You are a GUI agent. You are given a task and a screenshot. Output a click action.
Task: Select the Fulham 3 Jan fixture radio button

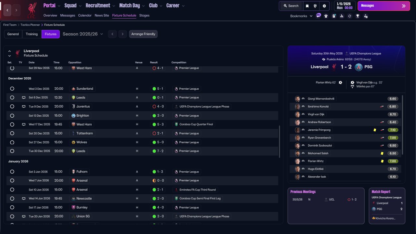(12, 172)
